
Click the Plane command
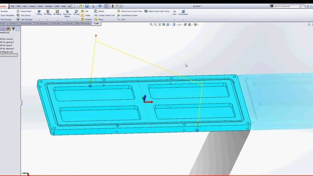[99, 20]
